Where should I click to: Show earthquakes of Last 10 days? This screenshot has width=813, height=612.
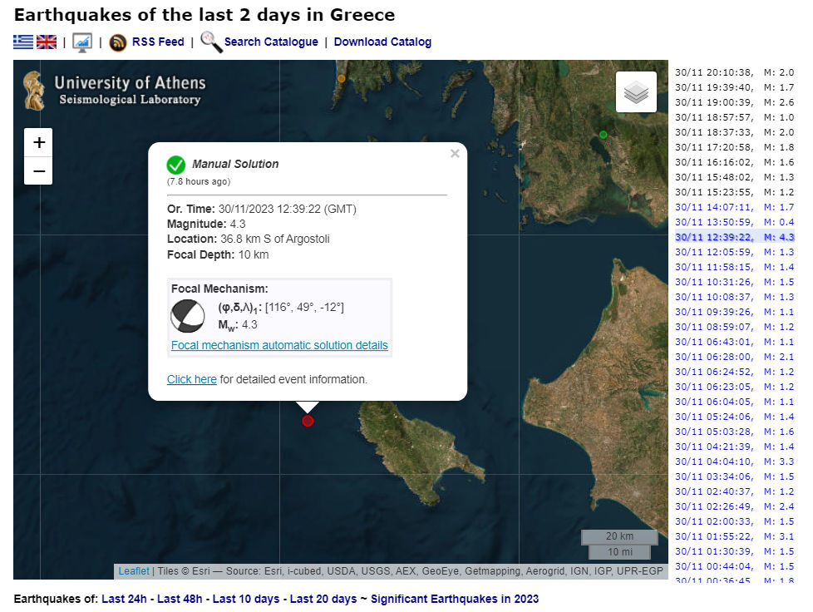[x=246, y=599]
